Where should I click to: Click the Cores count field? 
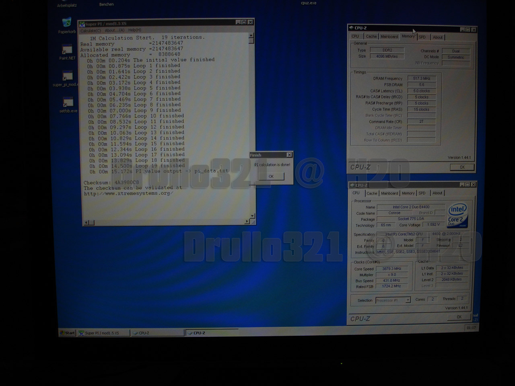(x=432, y=299)
